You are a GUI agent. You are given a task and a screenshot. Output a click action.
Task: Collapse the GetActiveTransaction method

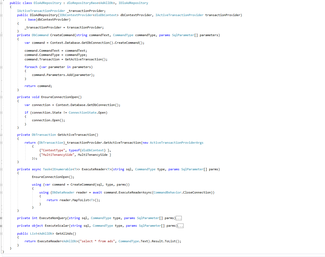point(1,135)
